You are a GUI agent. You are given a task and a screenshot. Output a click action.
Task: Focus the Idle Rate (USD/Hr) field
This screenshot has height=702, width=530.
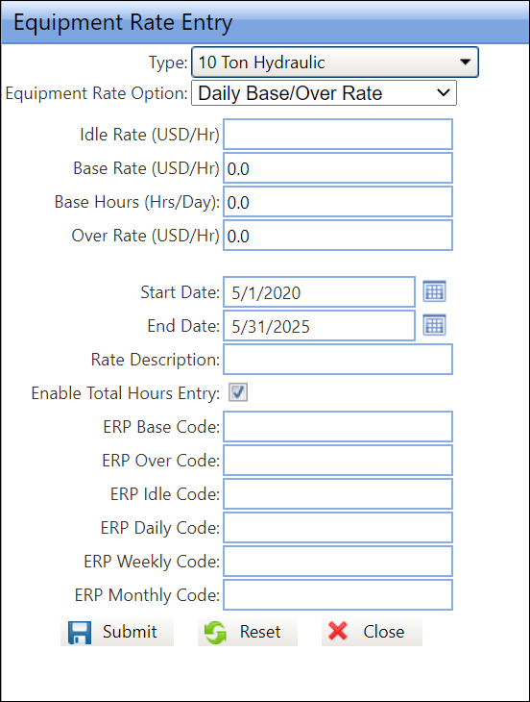338,135
